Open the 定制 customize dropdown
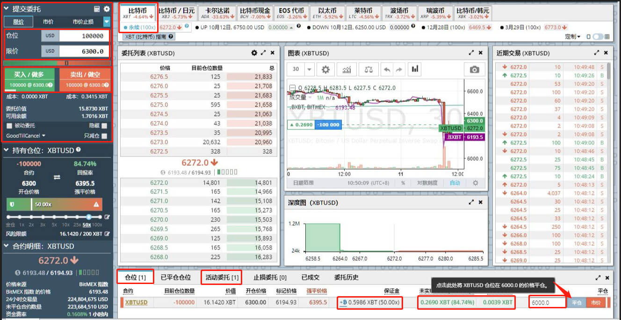 (572, 36)
